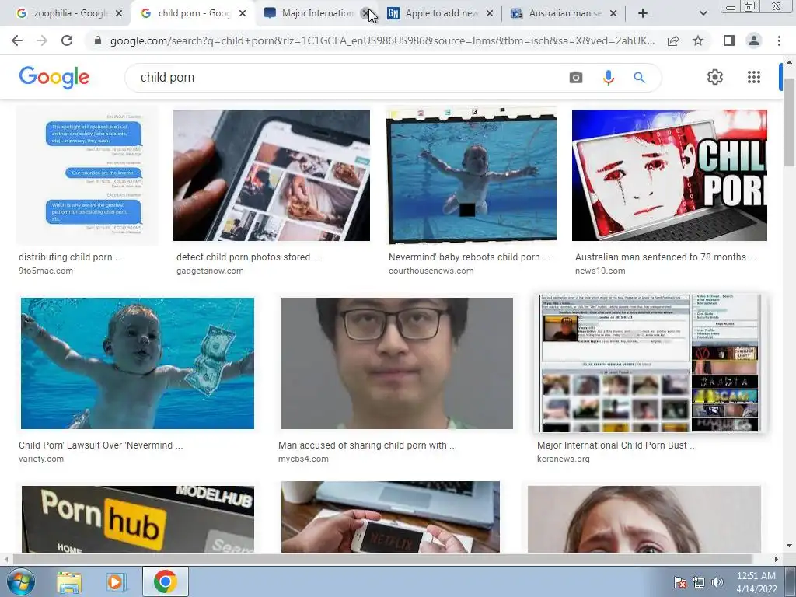Click the vertical scrollbar thumb
Image resolution: width=796 pixels, height=597 pixels.
pos(788,122)
